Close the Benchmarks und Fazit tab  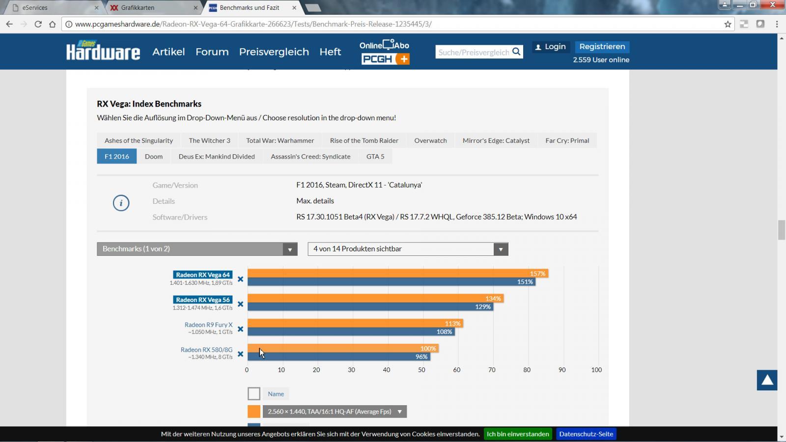(x=294, y=8)
